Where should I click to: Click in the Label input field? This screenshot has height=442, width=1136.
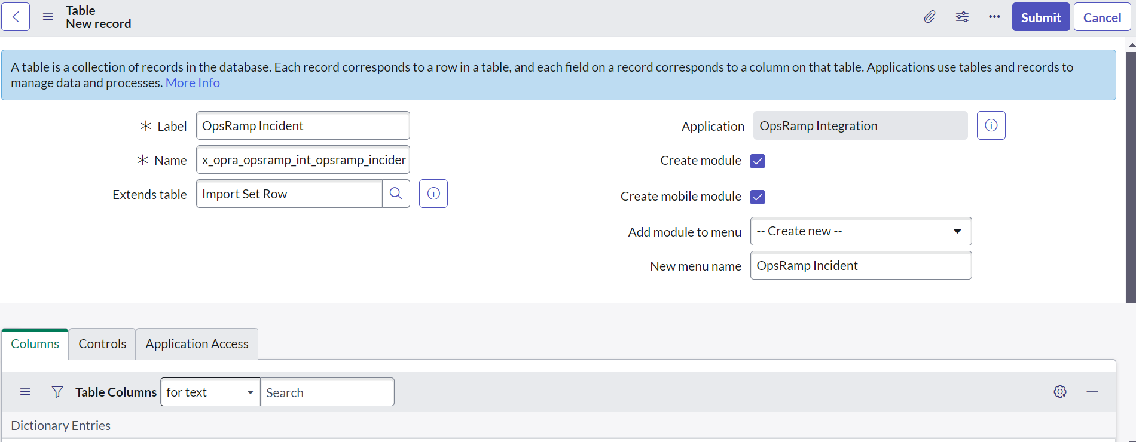pos(303,125)
